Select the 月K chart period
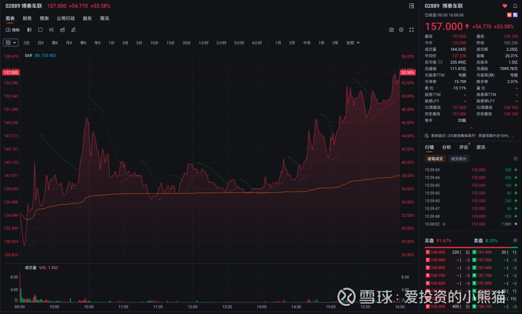The width and height of the screenshot is (522, 314). [69, 43]
